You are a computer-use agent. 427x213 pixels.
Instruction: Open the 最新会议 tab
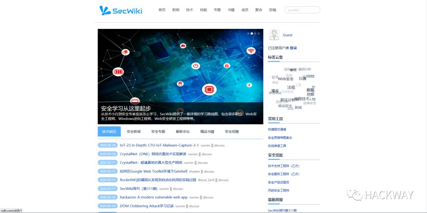point(183,131)
